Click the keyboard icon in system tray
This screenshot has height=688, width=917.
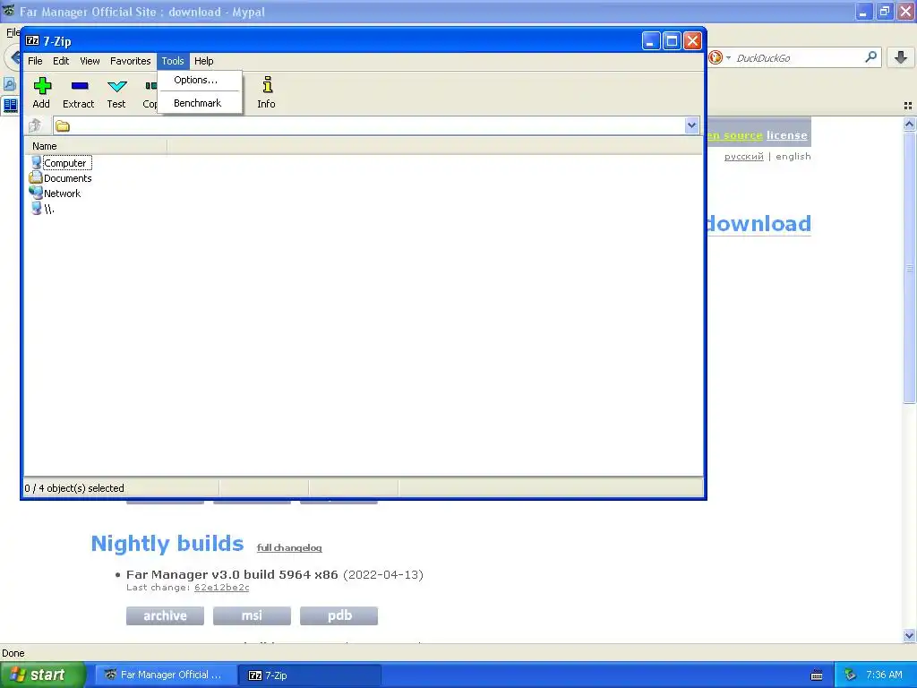(x=817, y=675)
